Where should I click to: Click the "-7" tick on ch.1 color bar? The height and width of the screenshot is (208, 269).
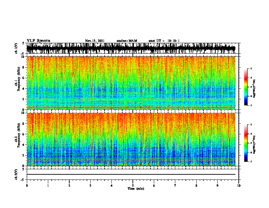coord(251,105)
